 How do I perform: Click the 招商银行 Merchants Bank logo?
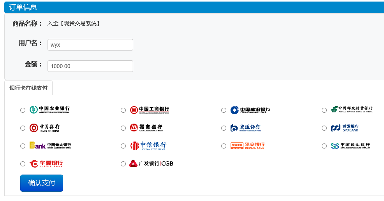(146, 128)
